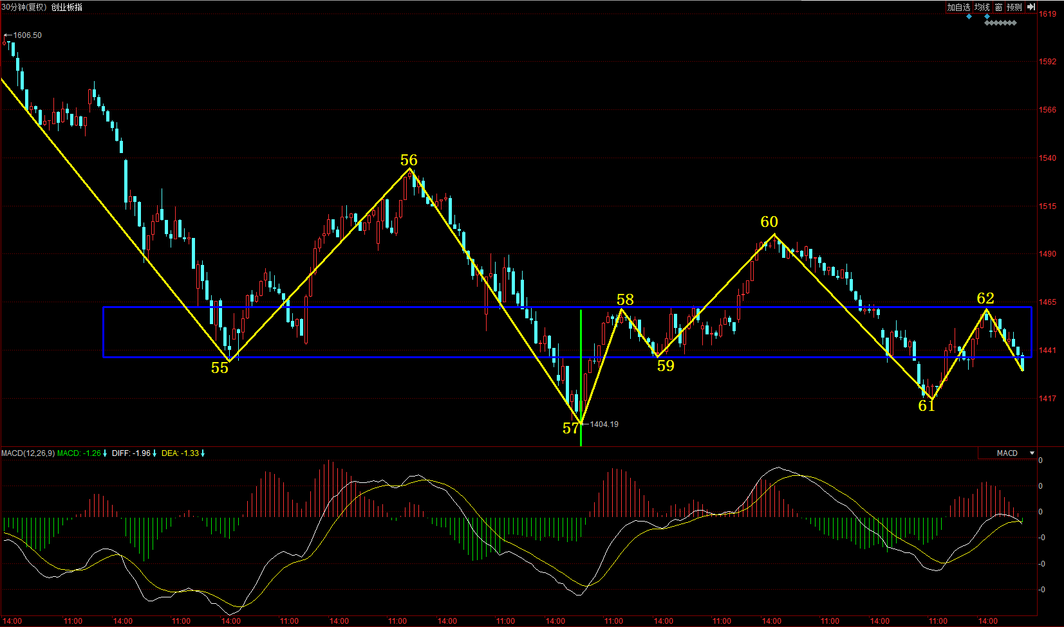Click the yellow wave label 60
Screen dimensions: 1064x627
[769, 222]
